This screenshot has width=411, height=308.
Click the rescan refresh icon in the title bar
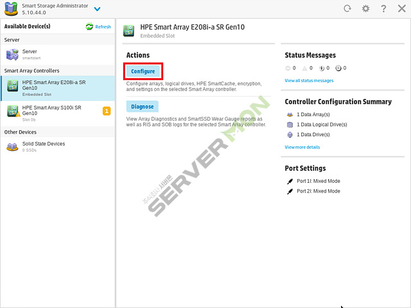click(347, 8)
